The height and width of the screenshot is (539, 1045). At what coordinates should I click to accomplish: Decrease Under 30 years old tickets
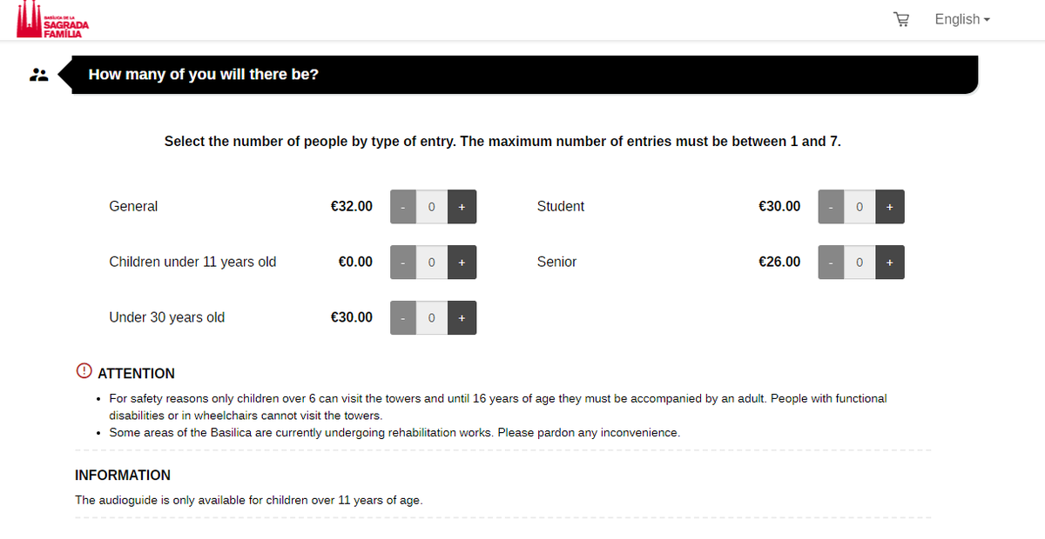(x=403, y=318)
